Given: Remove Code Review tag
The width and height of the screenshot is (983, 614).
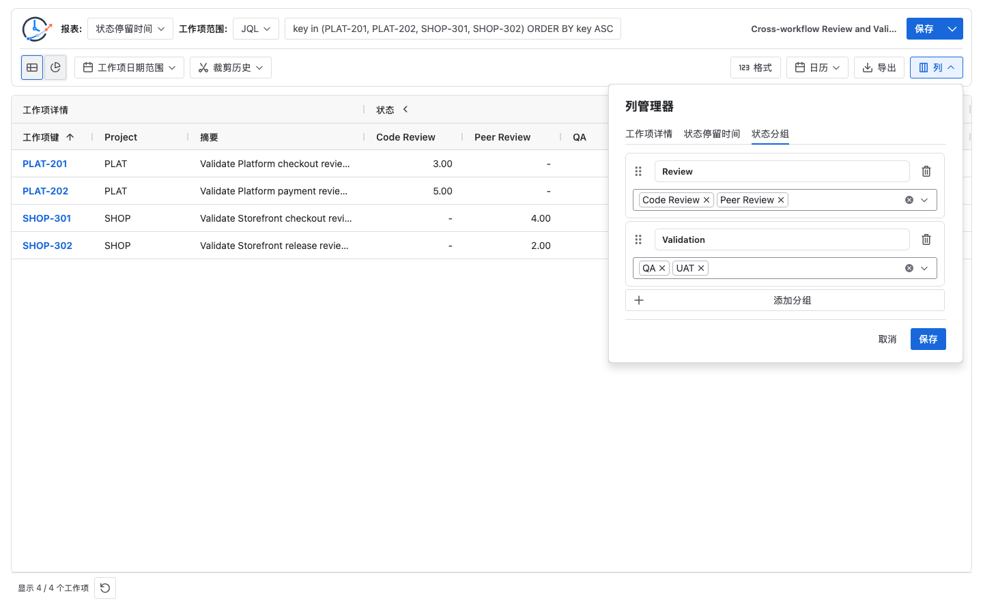Looking at the screenshot, I should coord(707,200).
